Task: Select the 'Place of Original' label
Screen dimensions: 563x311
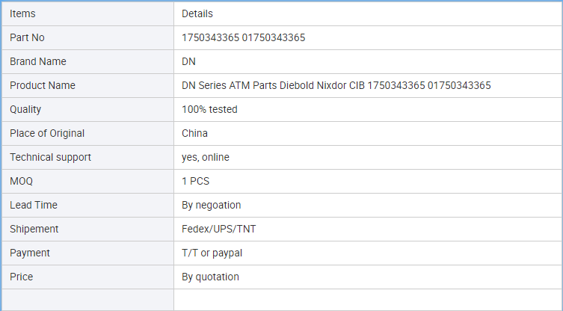Action: 47,133
